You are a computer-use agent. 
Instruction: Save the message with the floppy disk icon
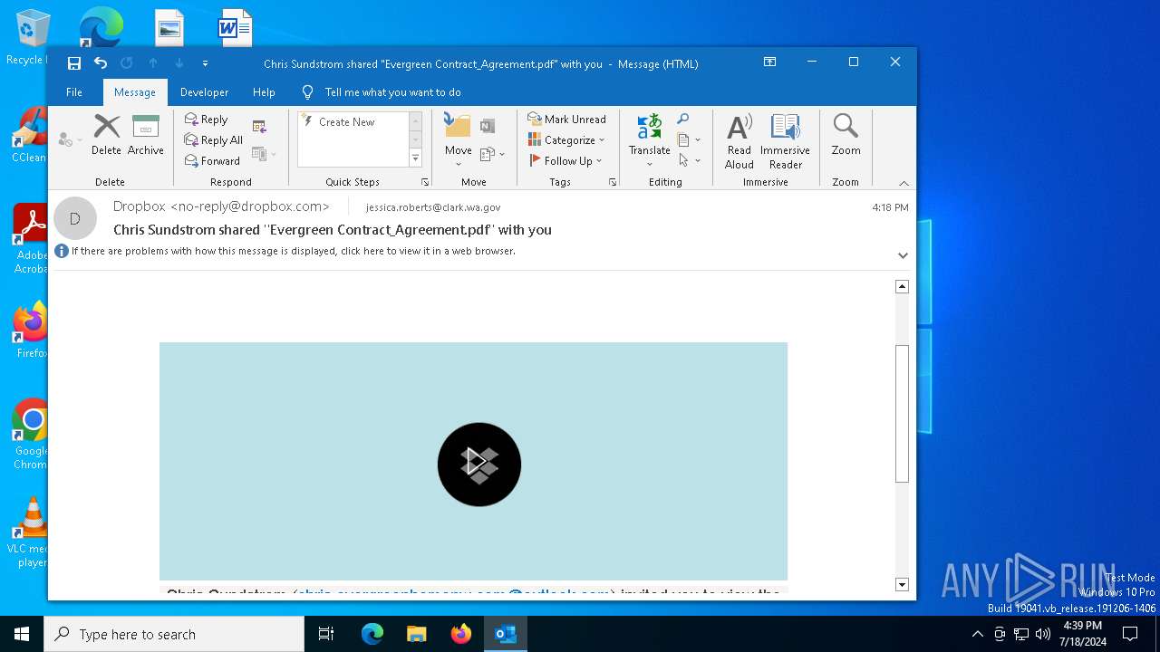coord(74,63)
